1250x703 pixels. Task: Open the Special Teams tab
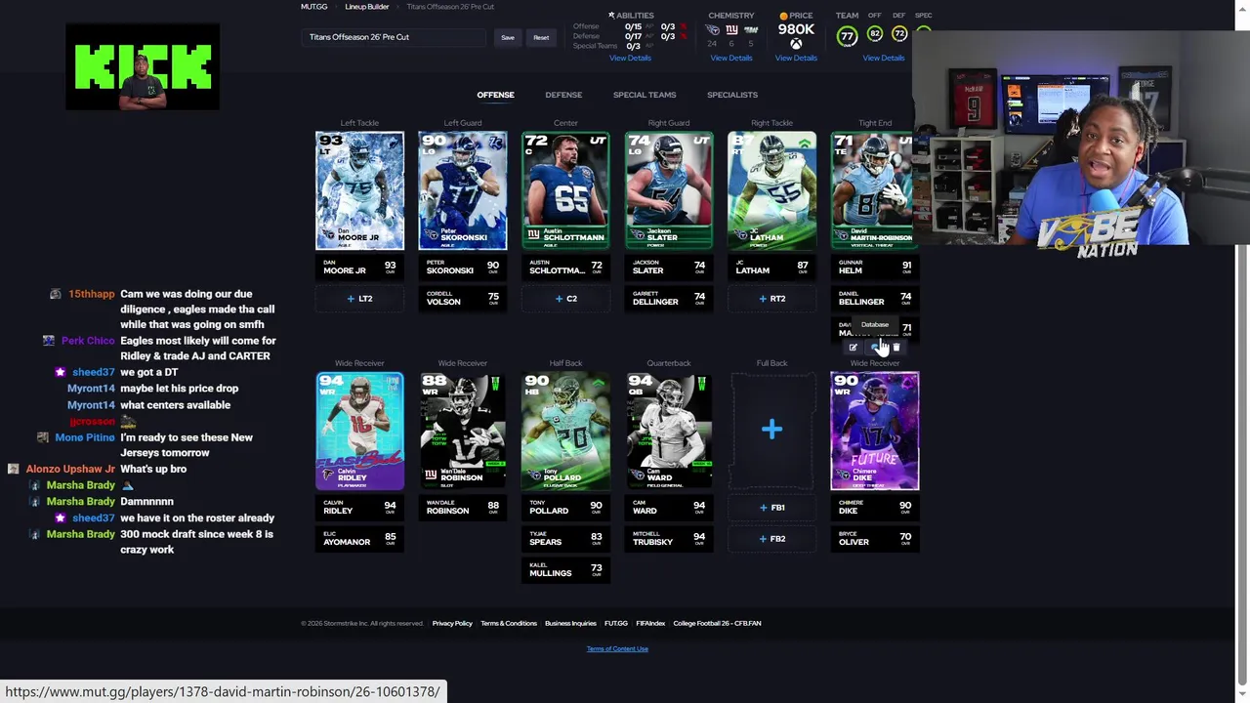pos(645,95)
